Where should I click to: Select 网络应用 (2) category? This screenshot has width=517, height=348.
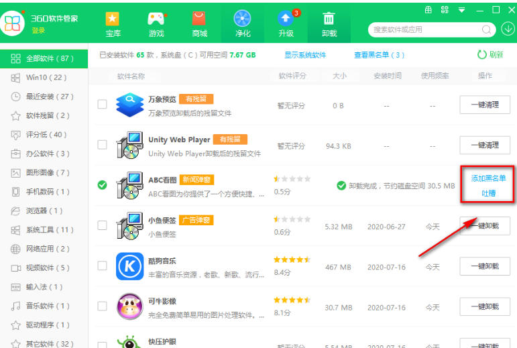click(44, 249)
